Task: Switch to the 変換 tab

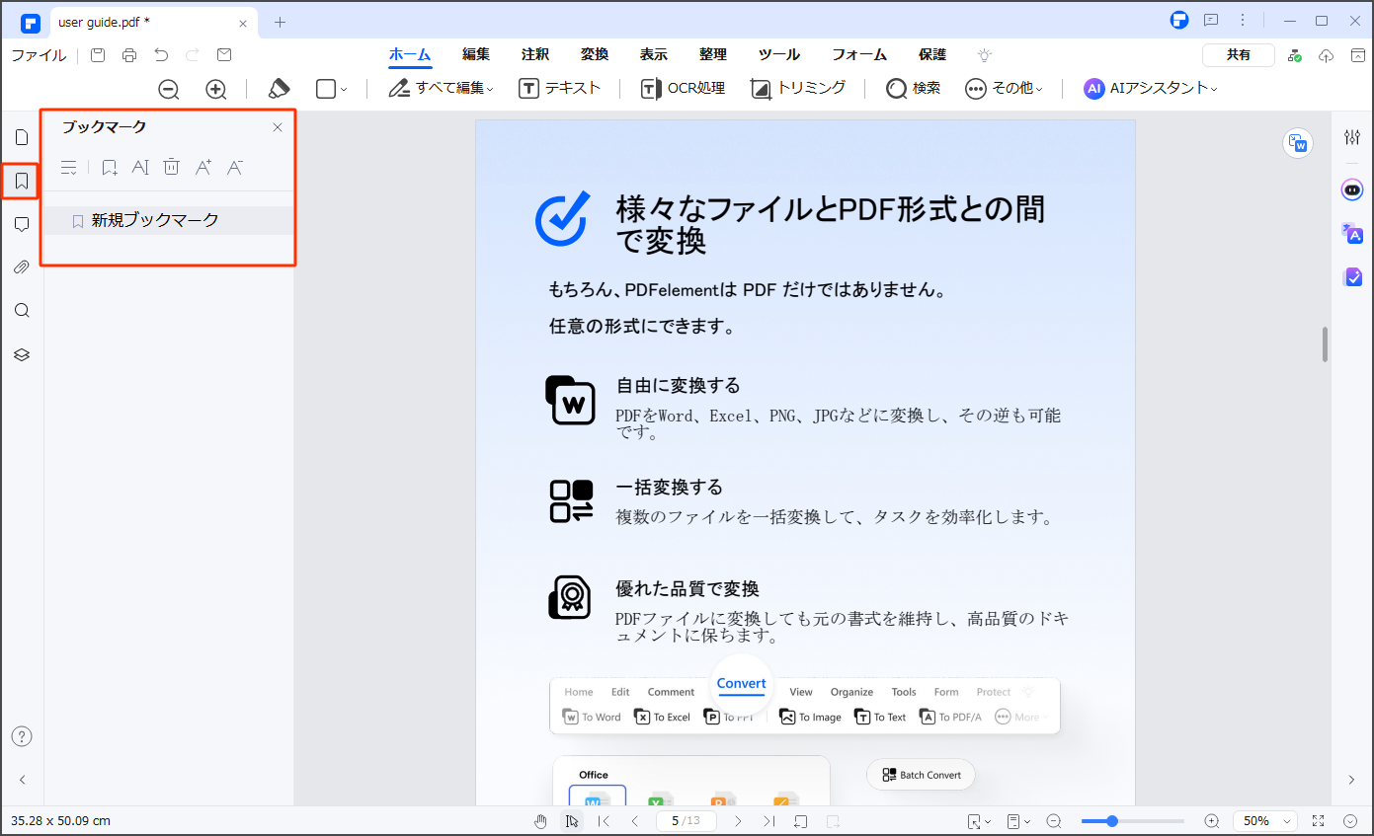Action: click(x=595, y=55)
